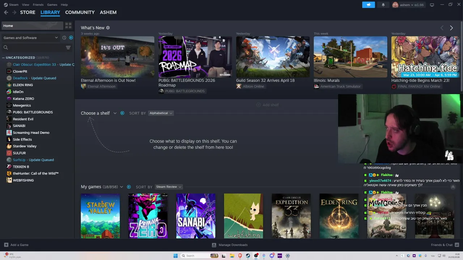Go to the STORE tab
The image size is (463, 260).
pos(27,12)
